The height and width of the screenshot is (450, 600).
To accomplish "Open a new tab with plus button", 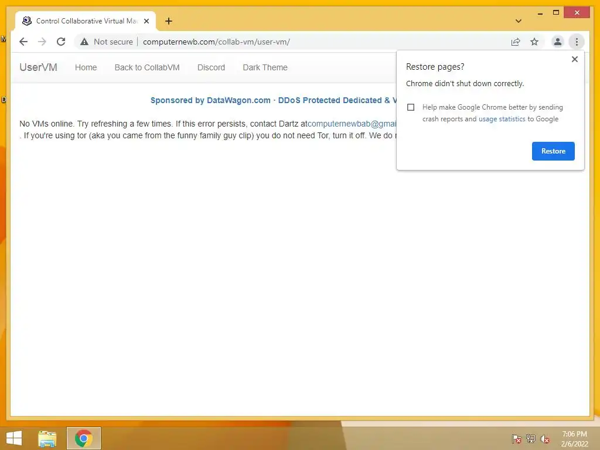I will [x=169, y=21].
